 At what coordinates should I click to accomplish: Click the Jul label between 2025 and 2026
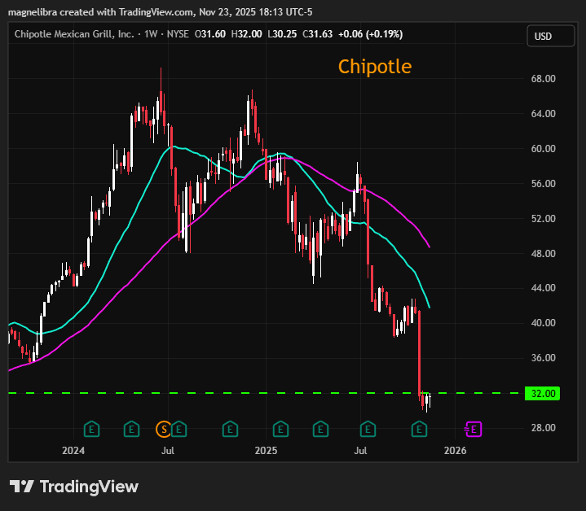coord(360,451)
